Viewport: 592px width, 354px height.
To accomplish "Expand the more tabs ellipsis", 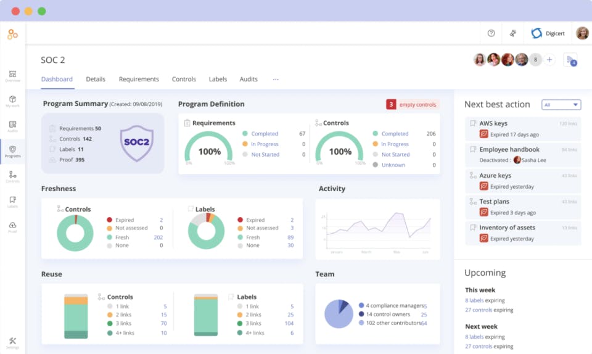I will coord(276,80).
